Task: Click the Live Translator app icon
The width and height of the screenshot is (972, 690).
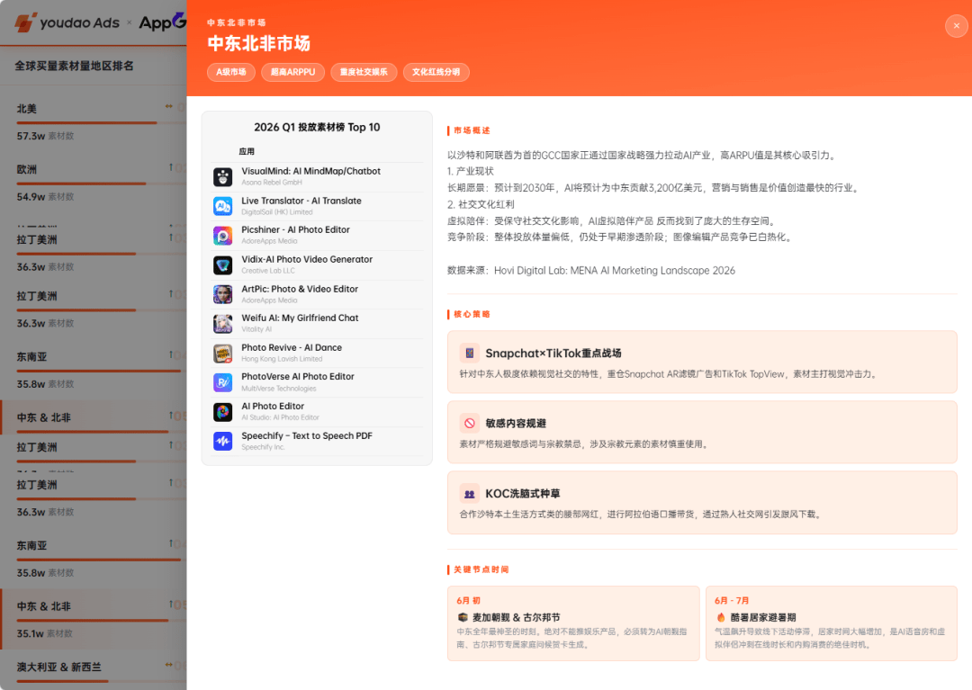Action: 222,206
